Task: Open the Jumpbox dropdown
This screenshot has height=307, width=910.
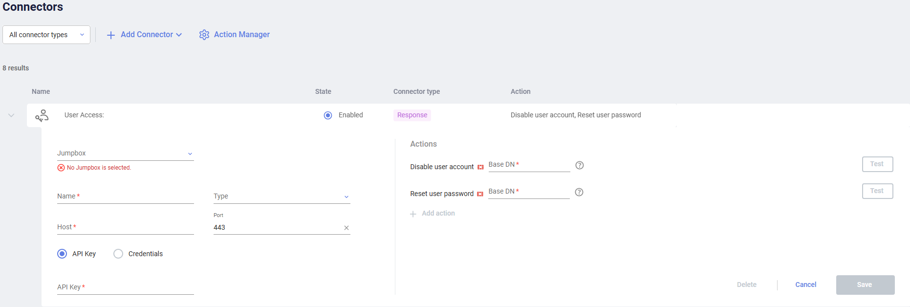Action: [x=125, y=153]
